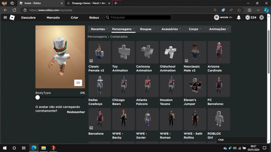Screen dimensions: 271x152
Task: Click the Redesenhar link
Action: pyautogui.click(x=76, y=112)
